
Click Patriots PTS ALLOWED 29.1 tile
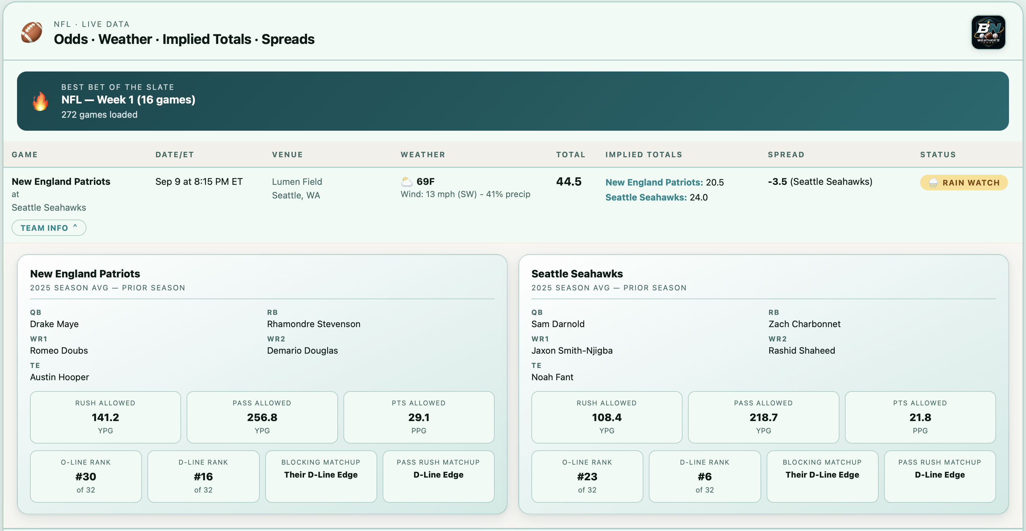(x=419, y=417)
